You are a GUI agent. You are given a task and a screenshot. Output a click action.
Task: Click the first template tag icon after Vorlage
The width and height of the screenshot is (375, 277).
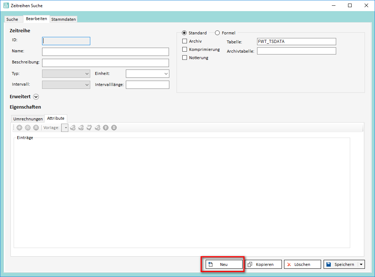(x=73, y=128)
